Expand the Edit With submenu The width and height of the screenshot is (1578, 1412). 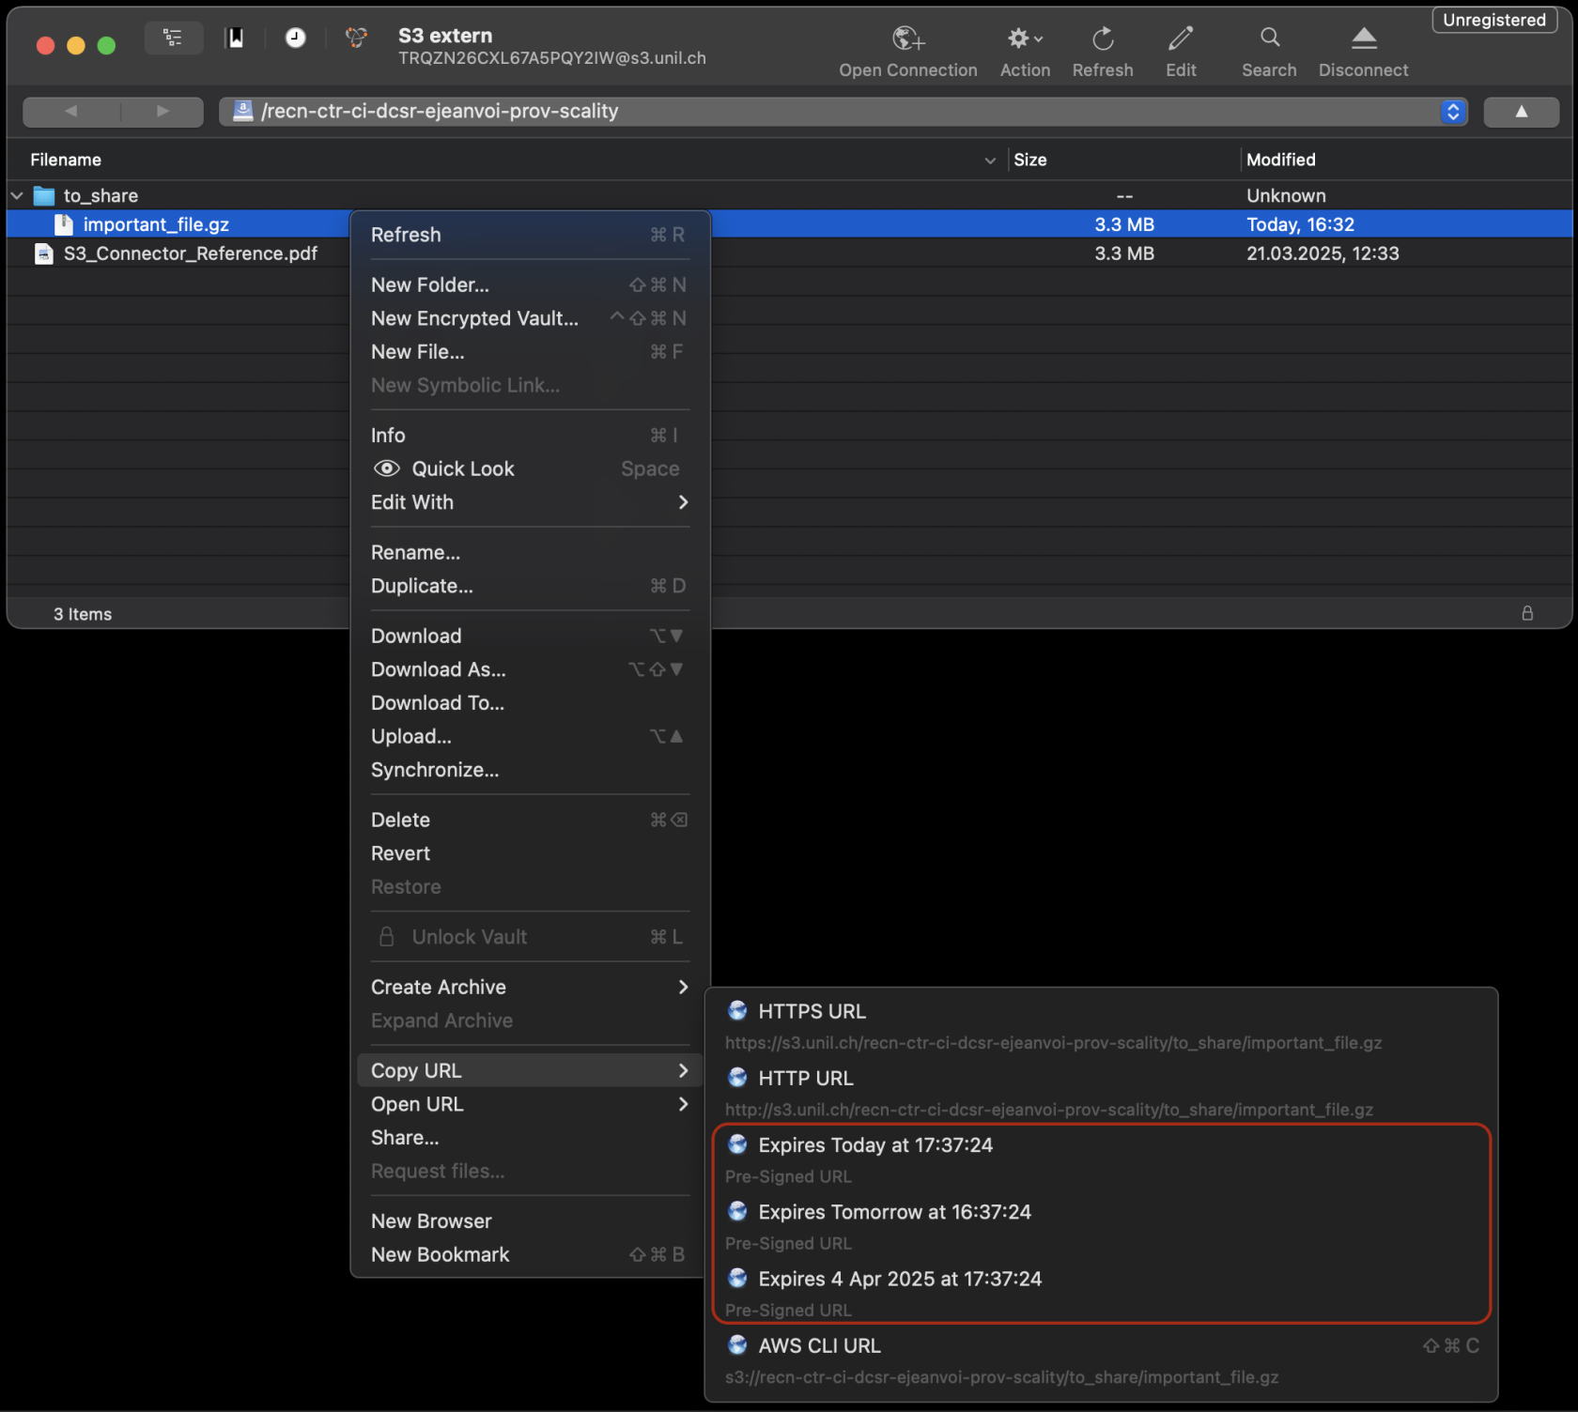pos(529,502)
